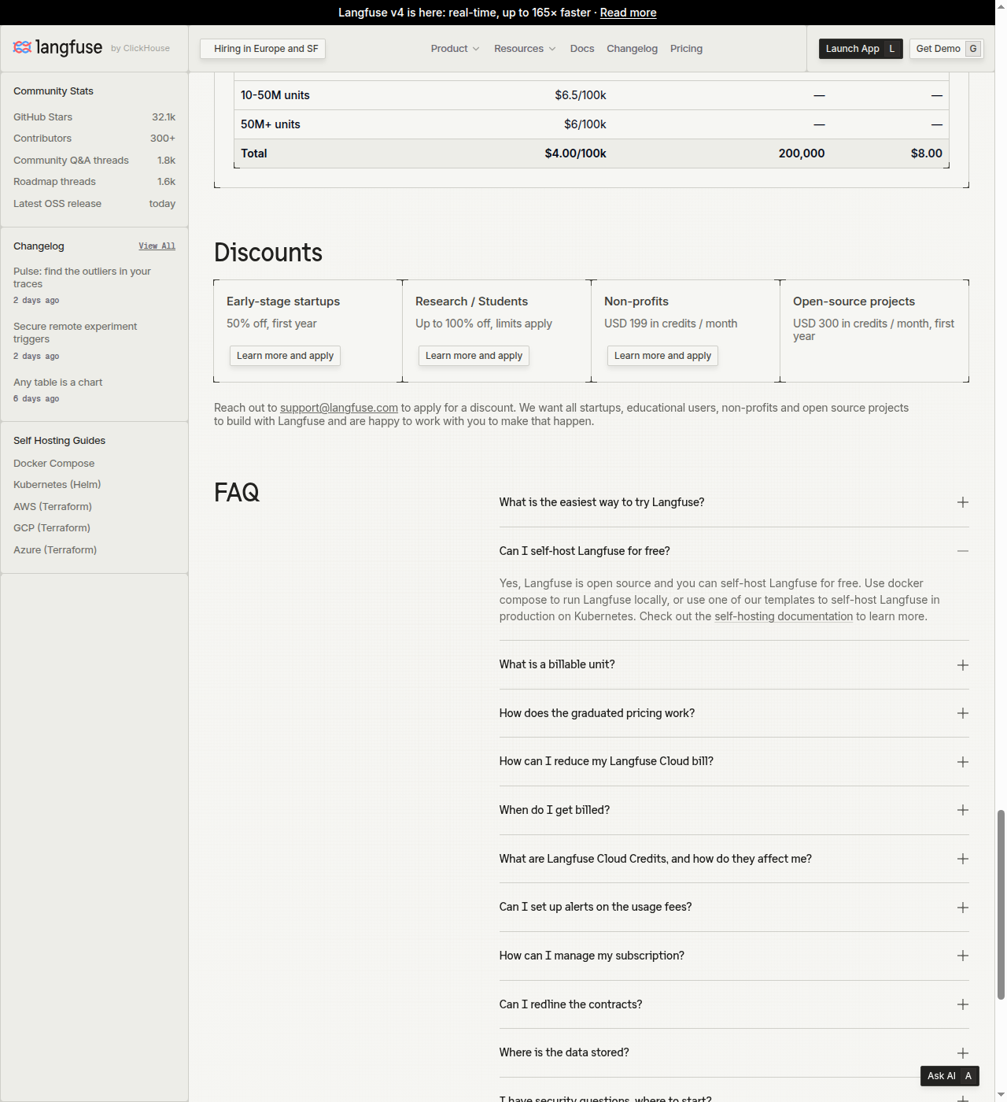Screen dimensions: 1007x1102
Task: Click the page vertical scrollbar thumb
Action: tap(1001, 904)
